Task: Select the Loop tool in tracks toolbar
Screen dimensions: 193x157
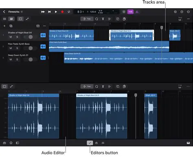Action: (x=96, y=19)
